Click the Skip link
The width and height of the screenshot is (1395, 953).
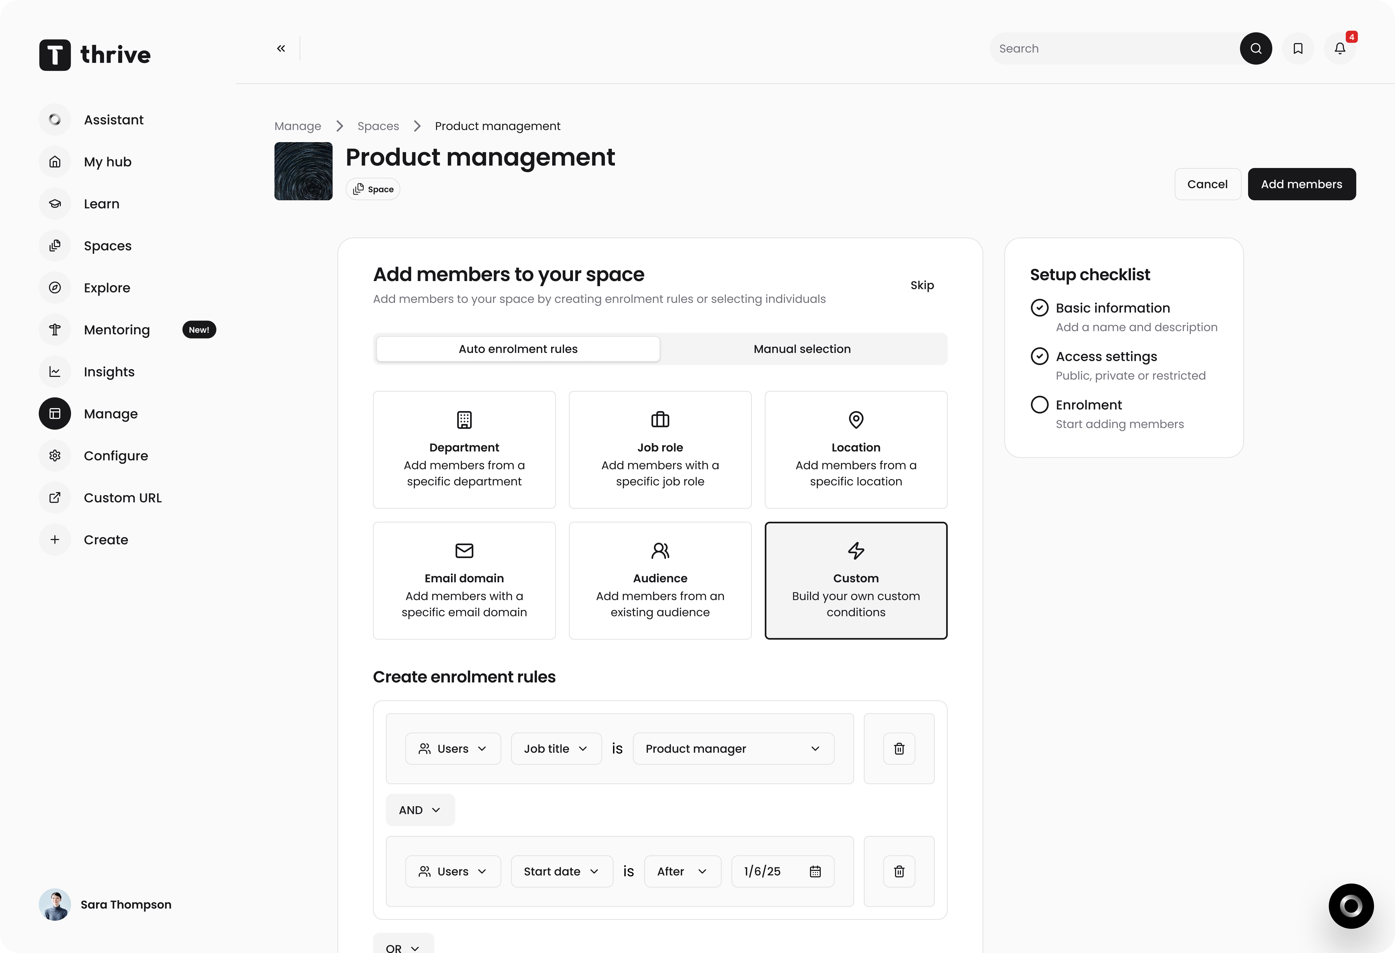point(921,285)
